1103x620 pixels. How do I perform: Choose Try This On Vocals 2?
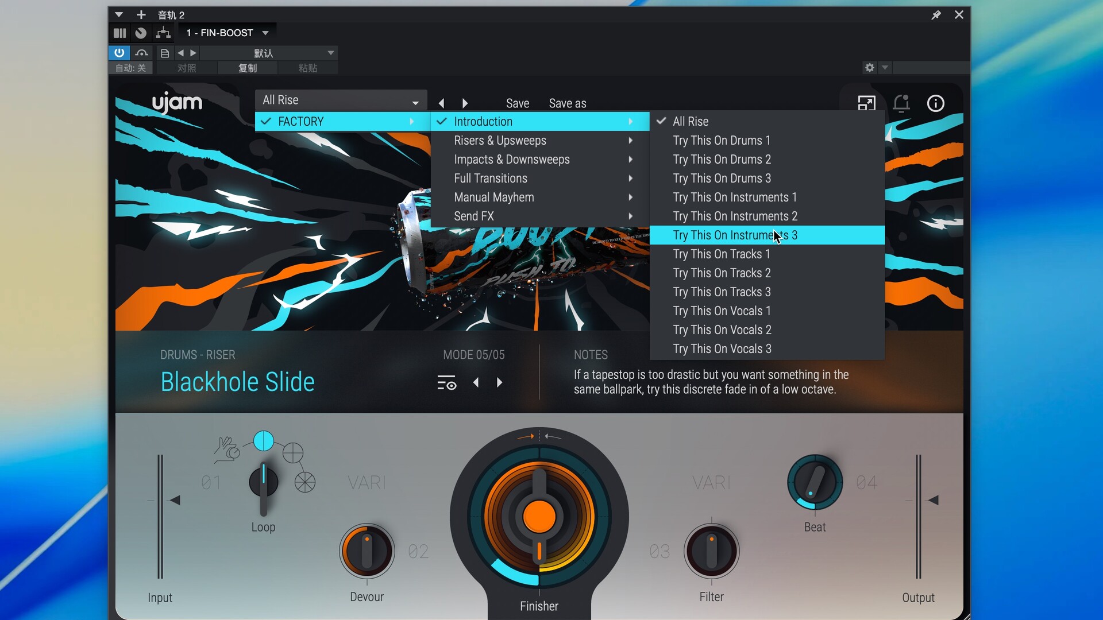pos(767,330)
